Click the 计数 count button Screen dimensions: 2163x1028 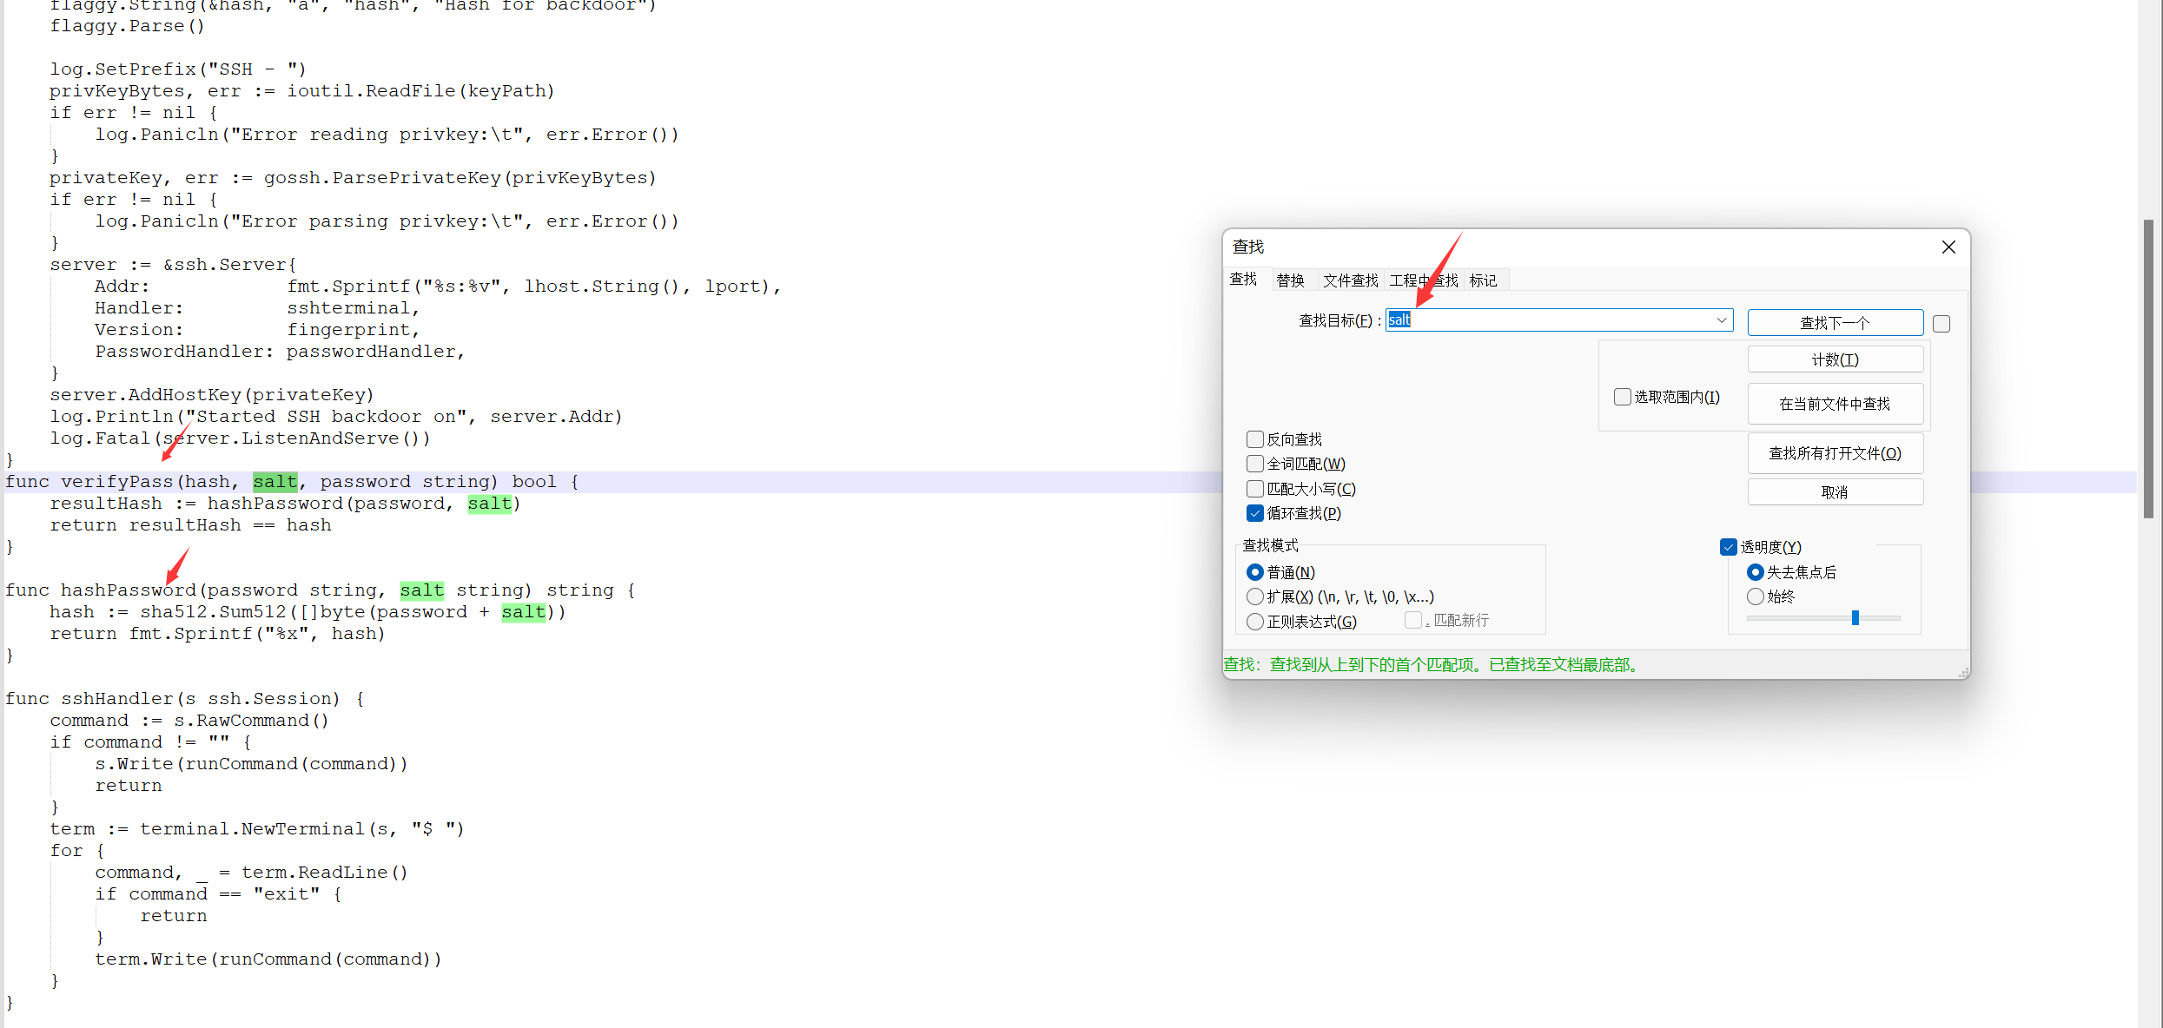(x=1835, y=359)
